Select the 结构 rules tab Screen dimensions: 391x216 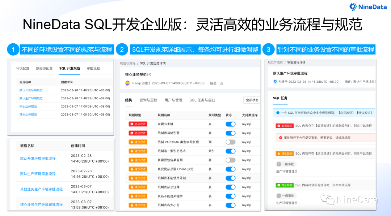click(x=129, y=100)
